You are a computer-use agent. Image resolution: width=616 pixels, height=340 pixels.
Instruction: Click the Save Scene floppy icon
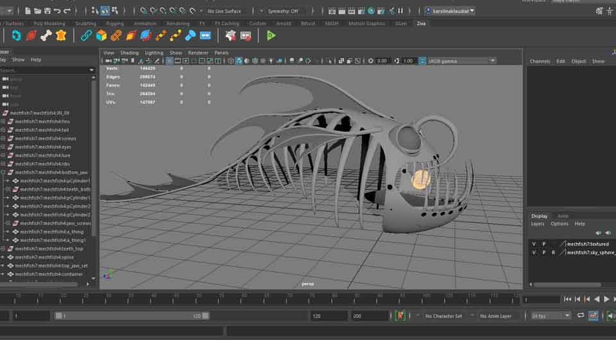pyautogui.click(x=47, y=11)
